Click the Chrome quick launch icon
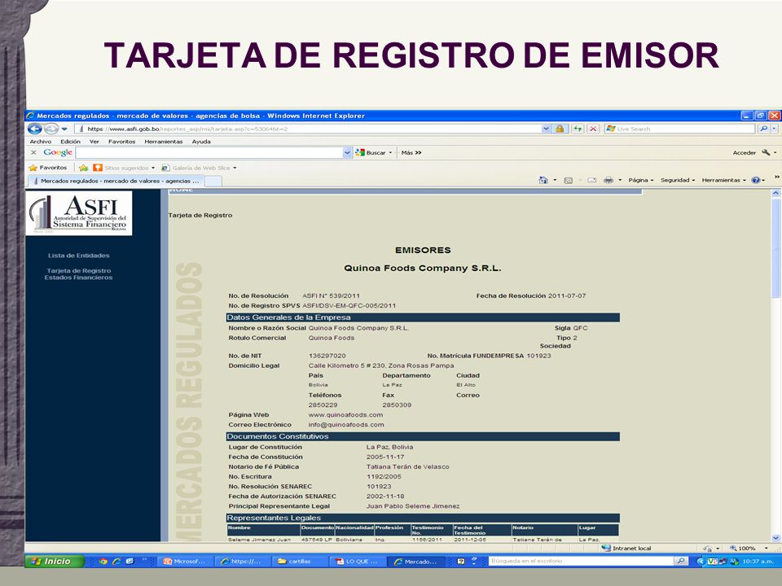The image size is (782, 586). [103, 562]
